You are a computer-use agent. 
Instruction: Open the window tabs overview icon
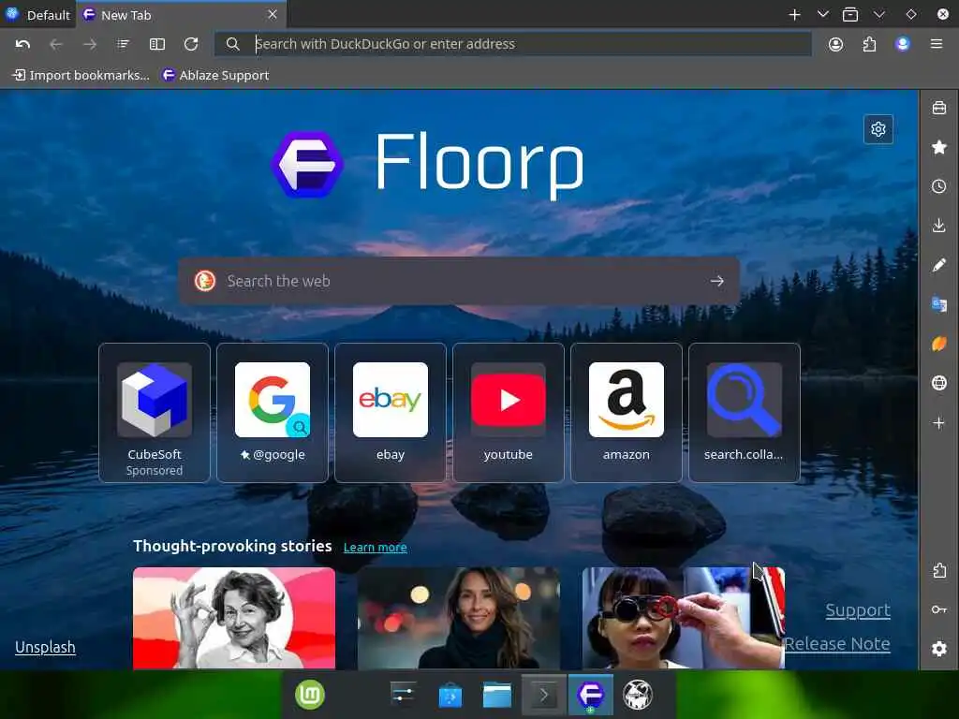coord(850,15)
